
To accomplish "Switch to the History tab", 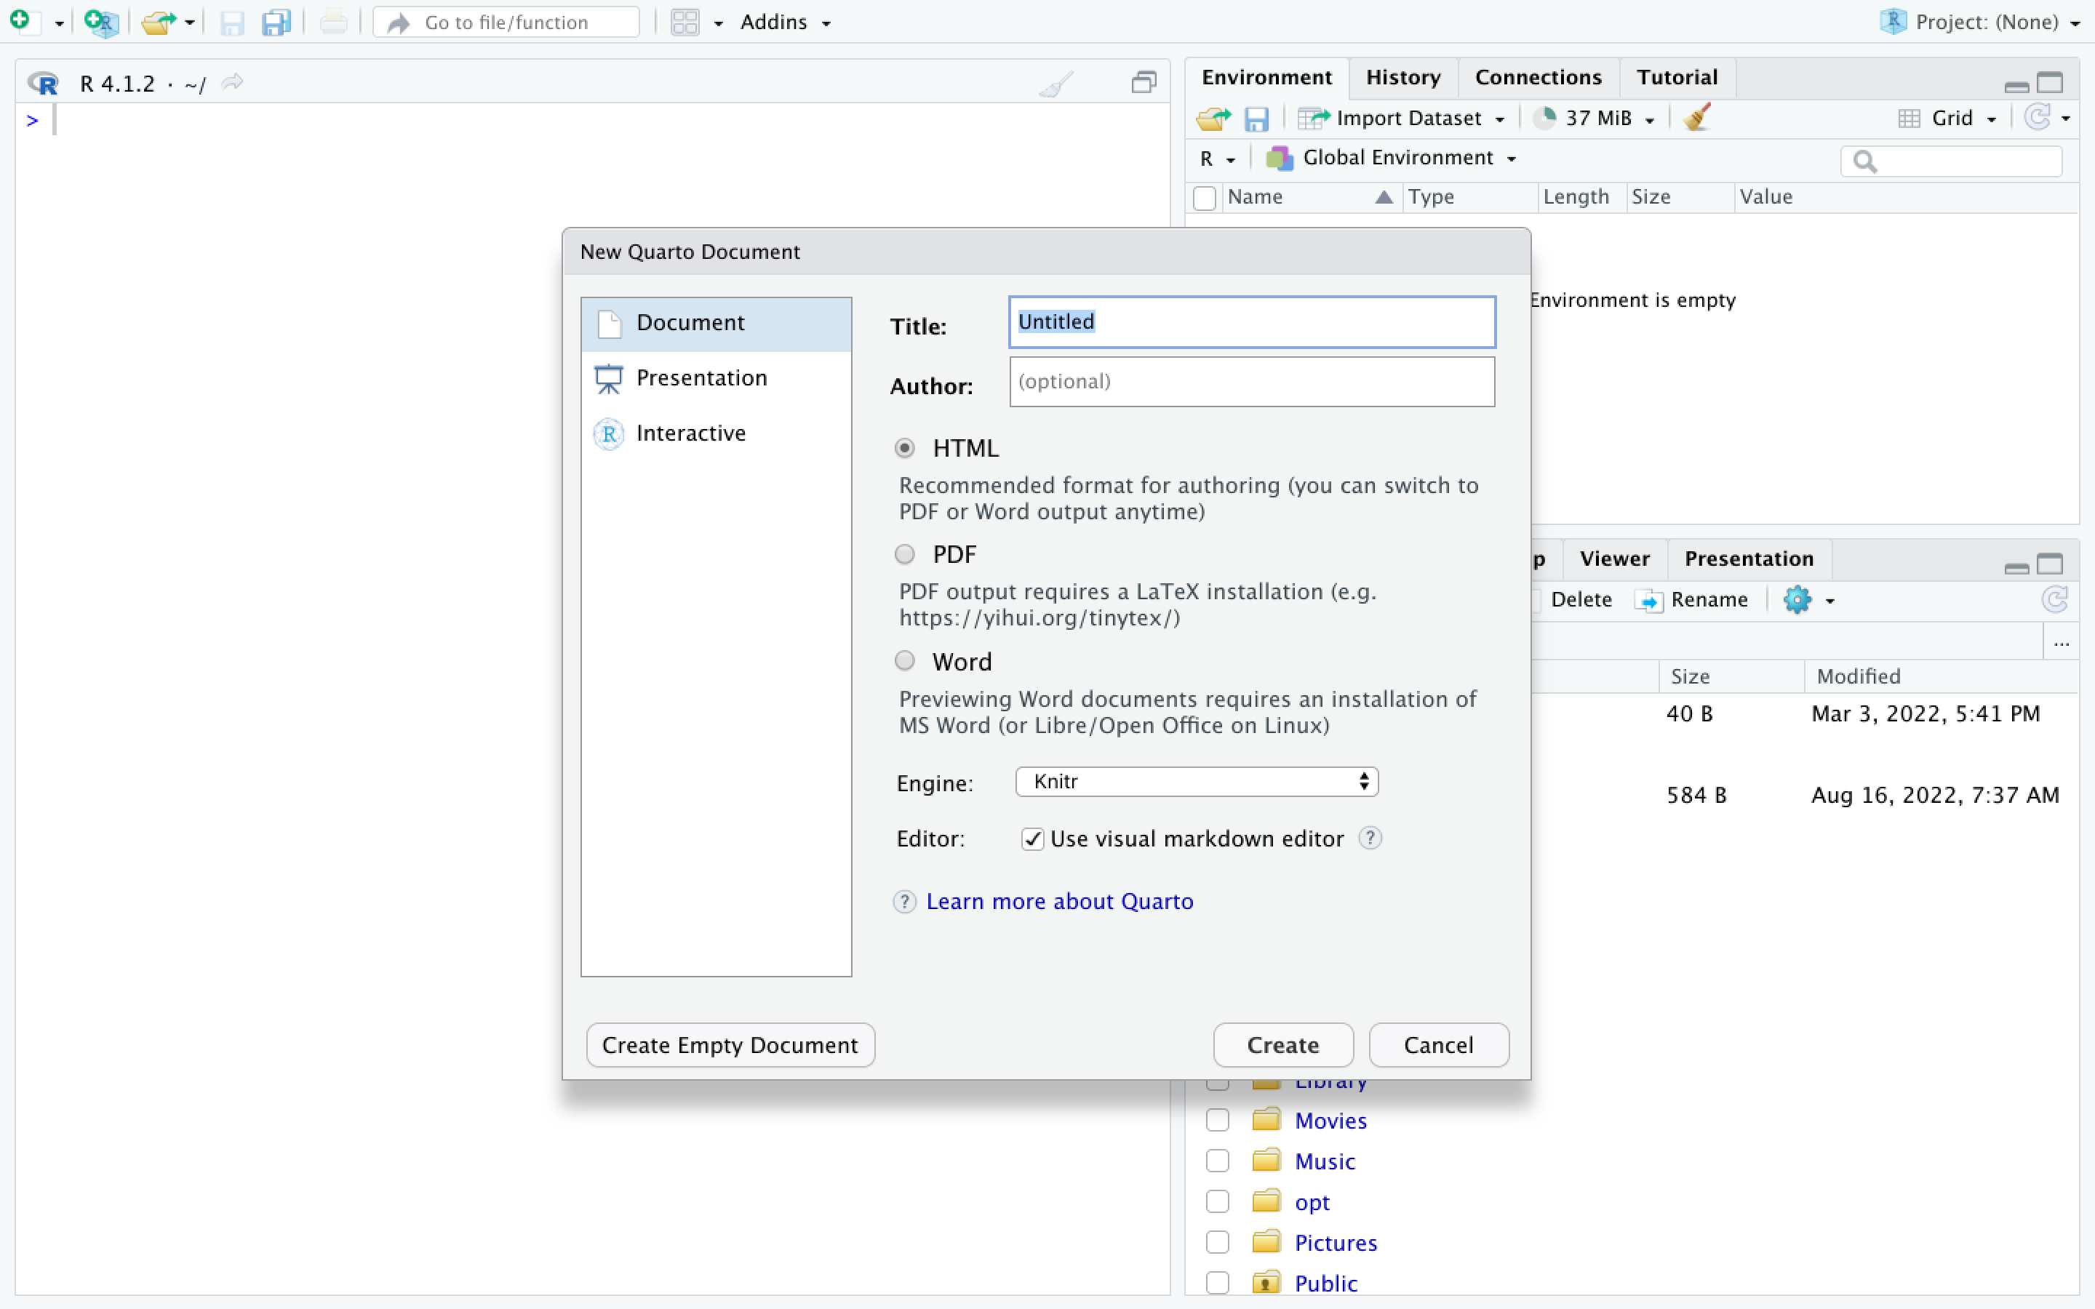I will (1403, 77).
